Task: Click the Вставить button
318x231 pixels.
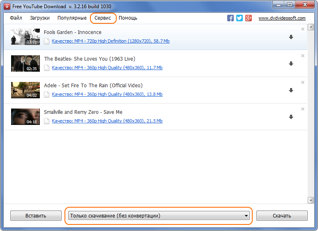Action: pos(36,215)
